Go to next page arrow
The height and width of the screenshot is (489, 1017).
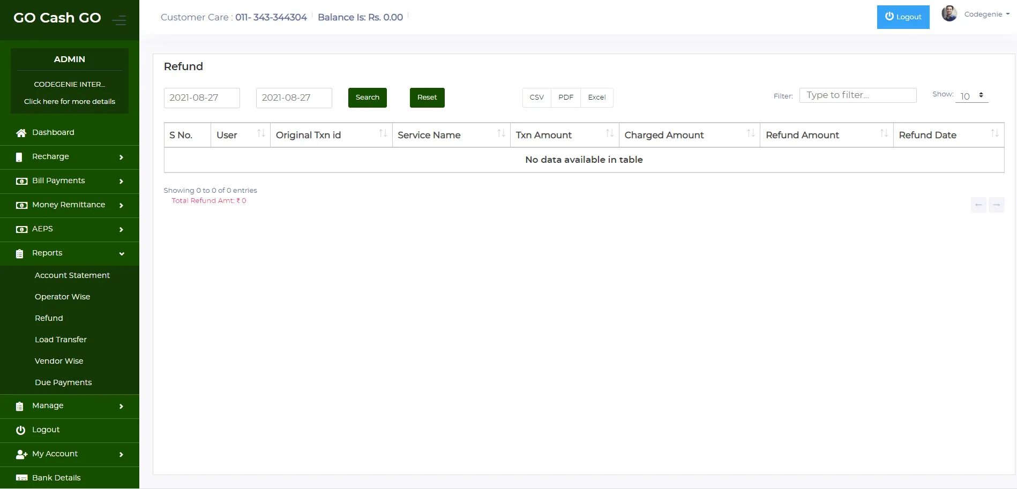(996, 205)
